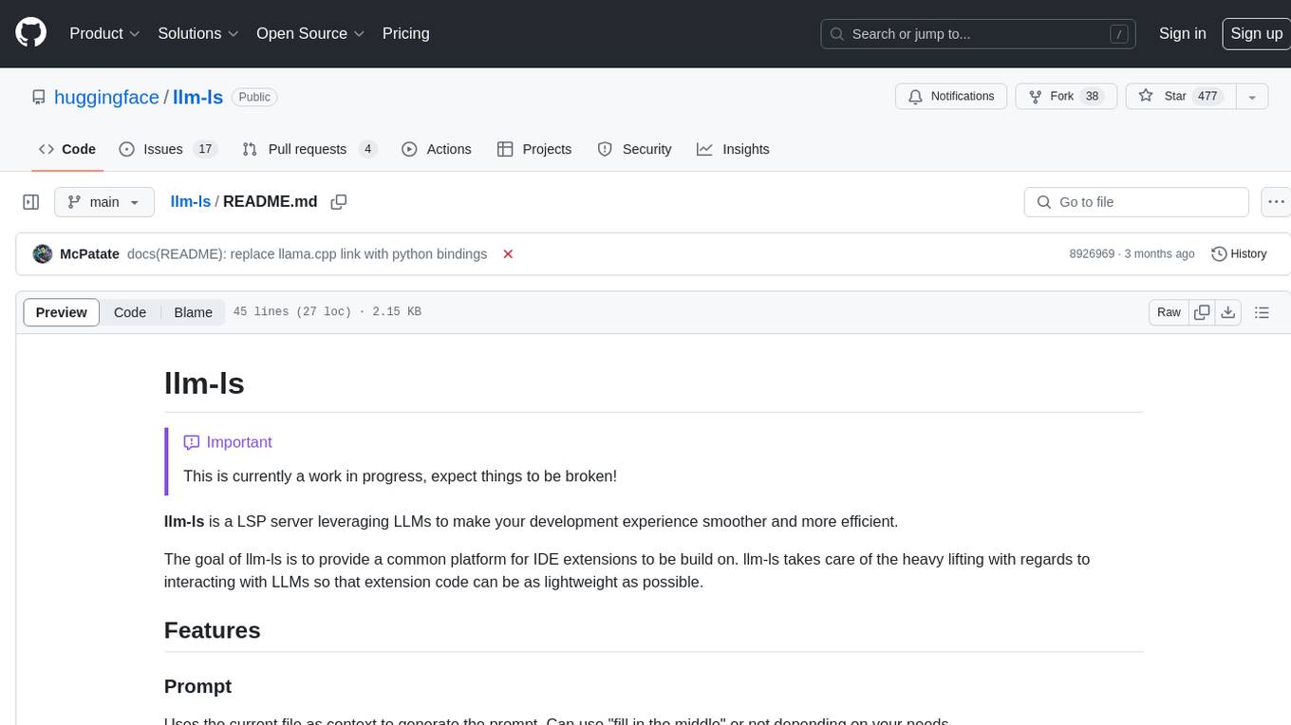Open the llm-ls repository link
Image resolution: width=1291 pixels, height=725 pixels.
click(x=198, y=97)
